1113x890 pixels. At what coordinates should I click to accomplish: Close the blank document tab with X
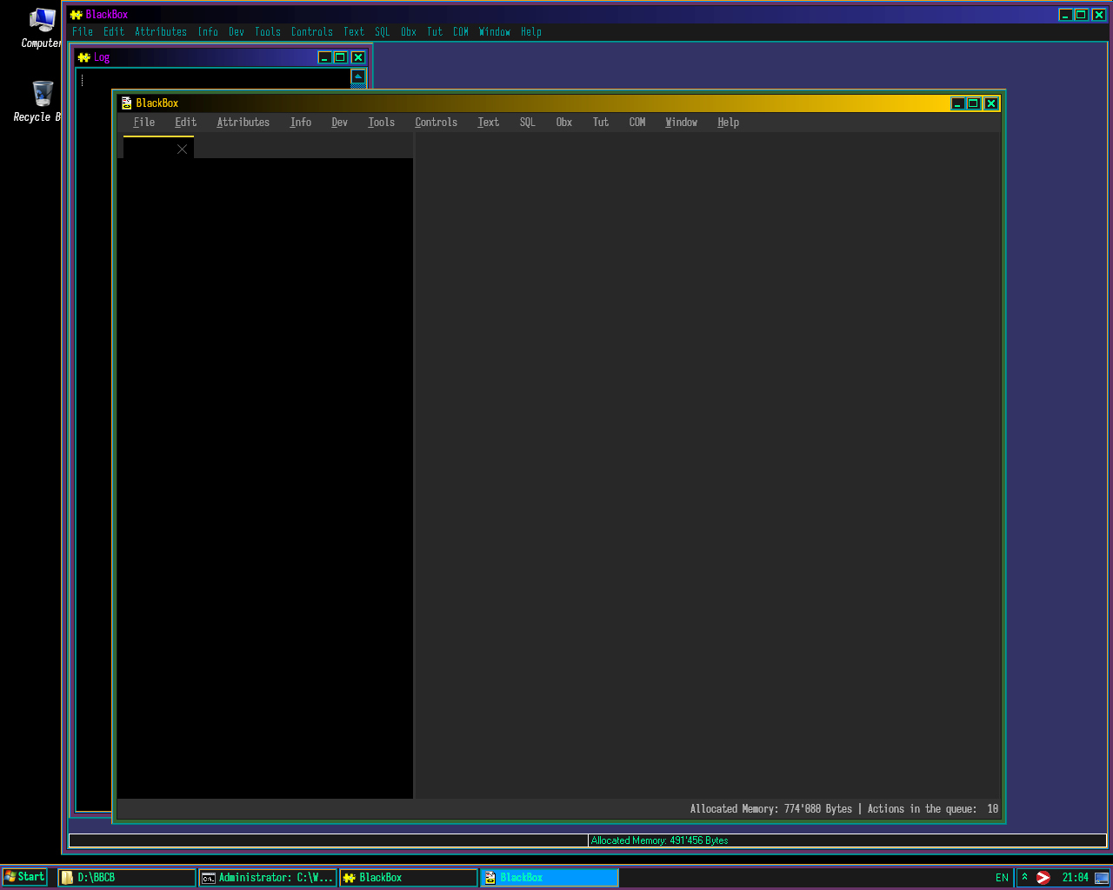182,149
